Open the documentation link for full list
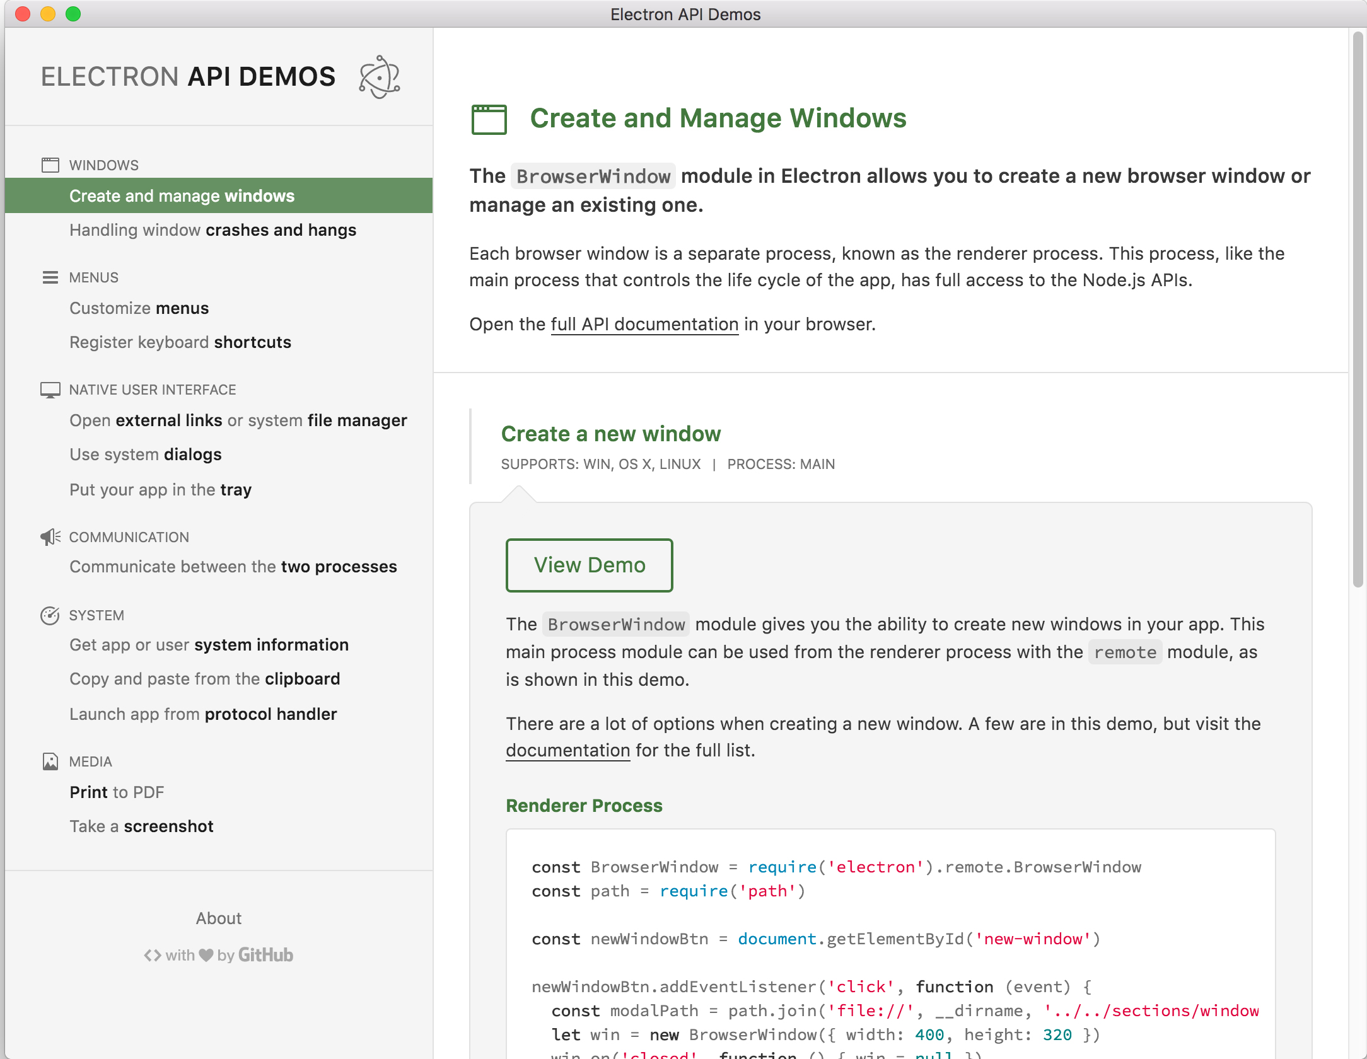The height and width of the screenshot is (1059, 1367). click(x=568, y=750)
